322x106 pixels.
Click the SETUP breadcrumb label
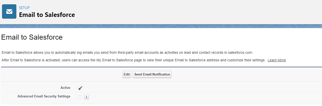click(24, 8)
